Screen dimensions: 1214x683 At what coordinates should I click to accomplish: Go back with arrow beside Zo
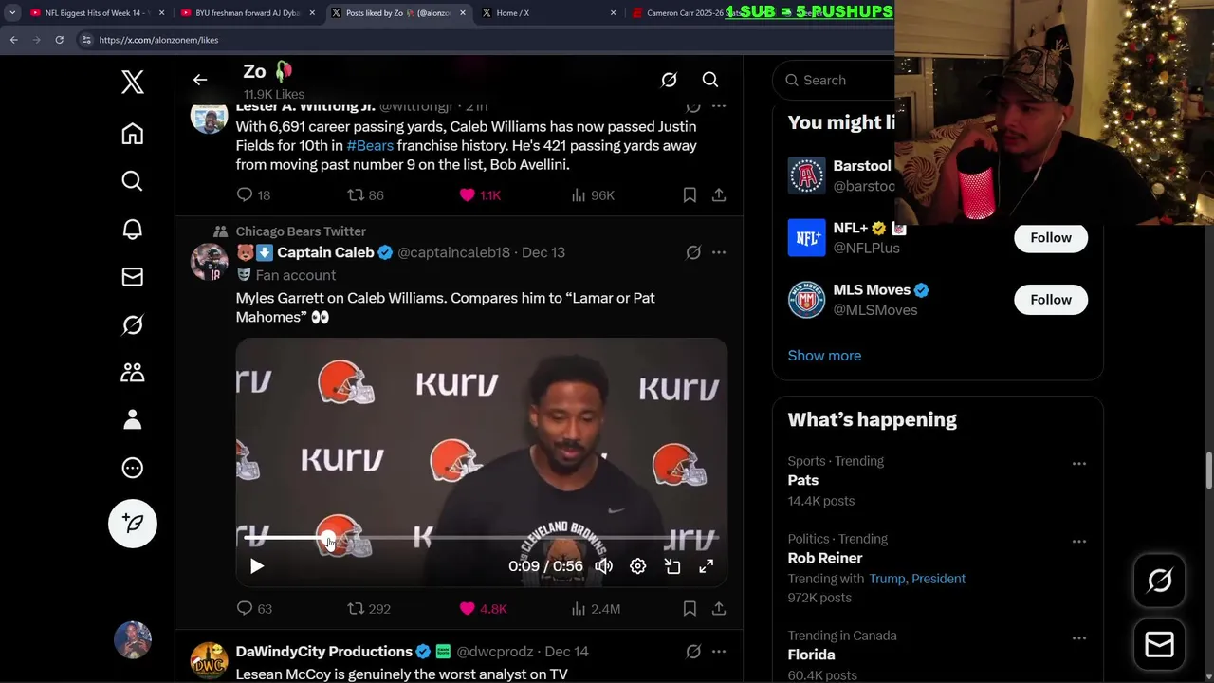coord(200,80)
